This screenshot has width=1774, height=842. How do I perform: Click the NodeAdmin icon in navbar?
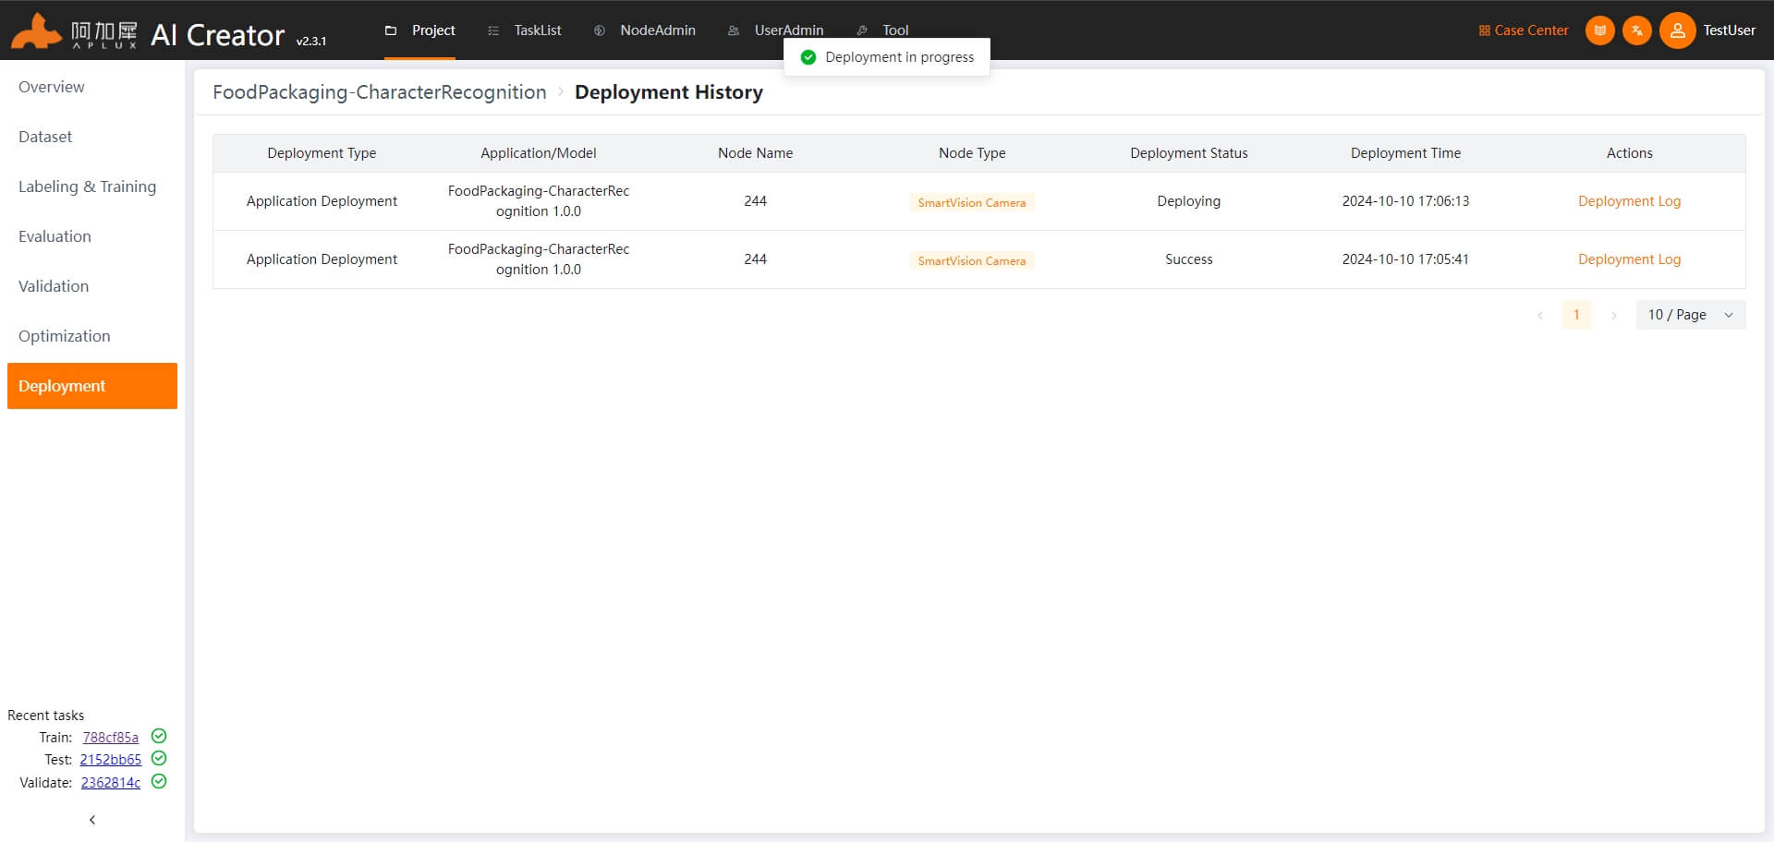600,30
